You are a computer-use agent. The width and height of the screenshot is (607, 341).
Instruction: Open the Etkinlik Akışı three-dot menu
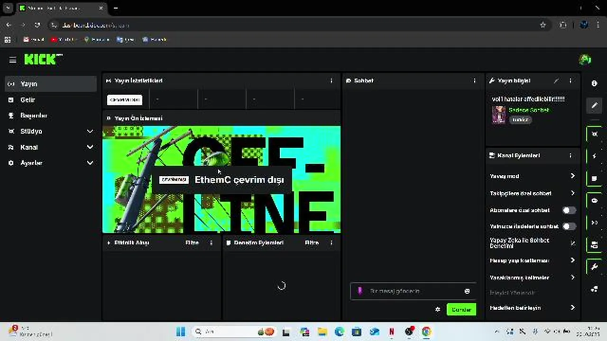point(212,242)
